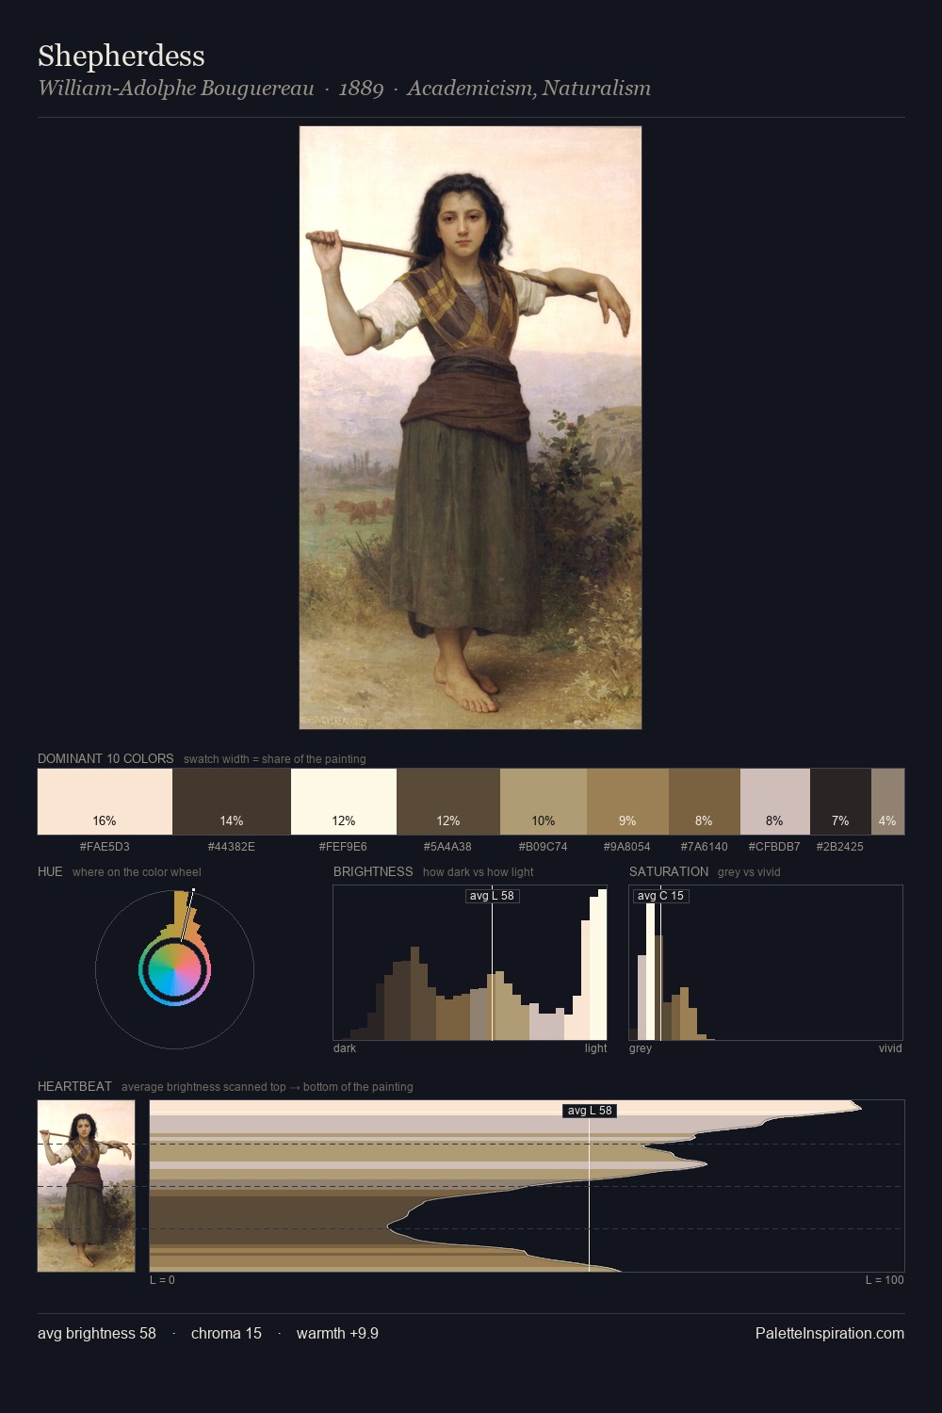
Task: Click the BRIGHTNESS section heading
Action: click(x=373, y=871)
